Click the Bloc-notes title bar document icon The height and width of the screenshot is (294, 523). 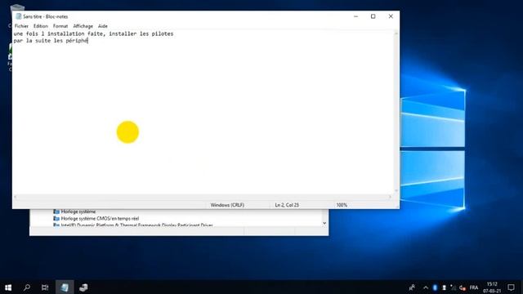point(18,16)
